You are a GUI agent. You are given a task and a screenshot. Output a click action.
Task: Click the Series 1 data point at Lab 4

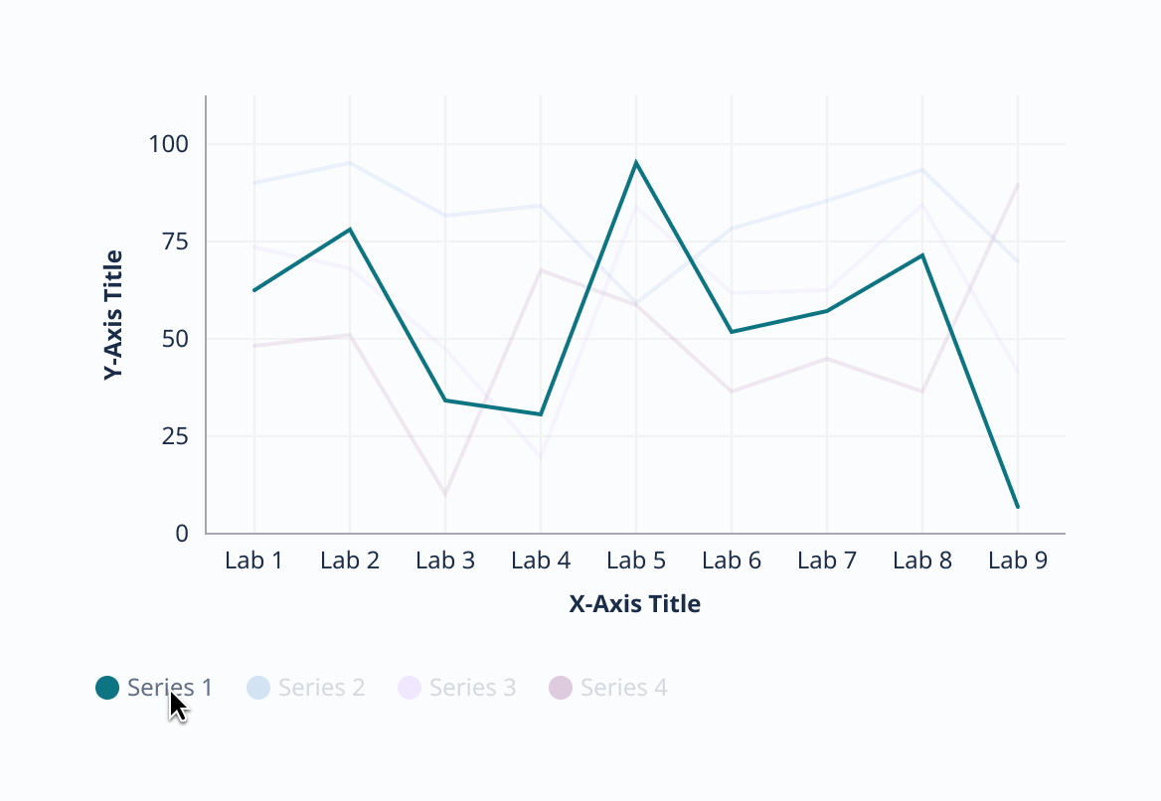pyautogui.click(x=541, y=413)
